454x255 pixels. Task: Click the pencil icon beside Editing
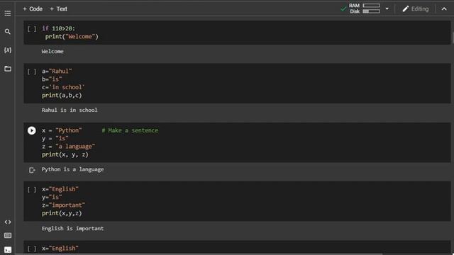(x=405, y=9)
